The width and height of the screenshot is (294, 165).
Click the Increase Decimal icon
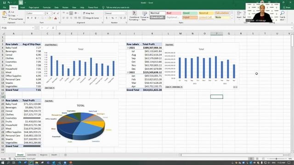(x=121, y=18)
